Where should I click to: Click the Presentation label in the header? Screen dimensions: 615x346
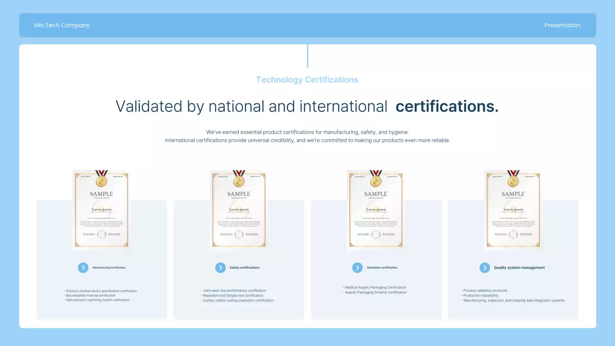click(x=562, y=25)
